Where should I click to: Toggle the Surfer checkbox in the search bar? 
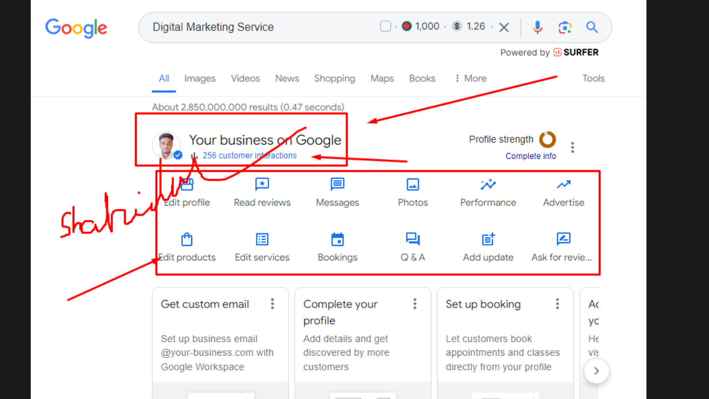tap(385, 25)
